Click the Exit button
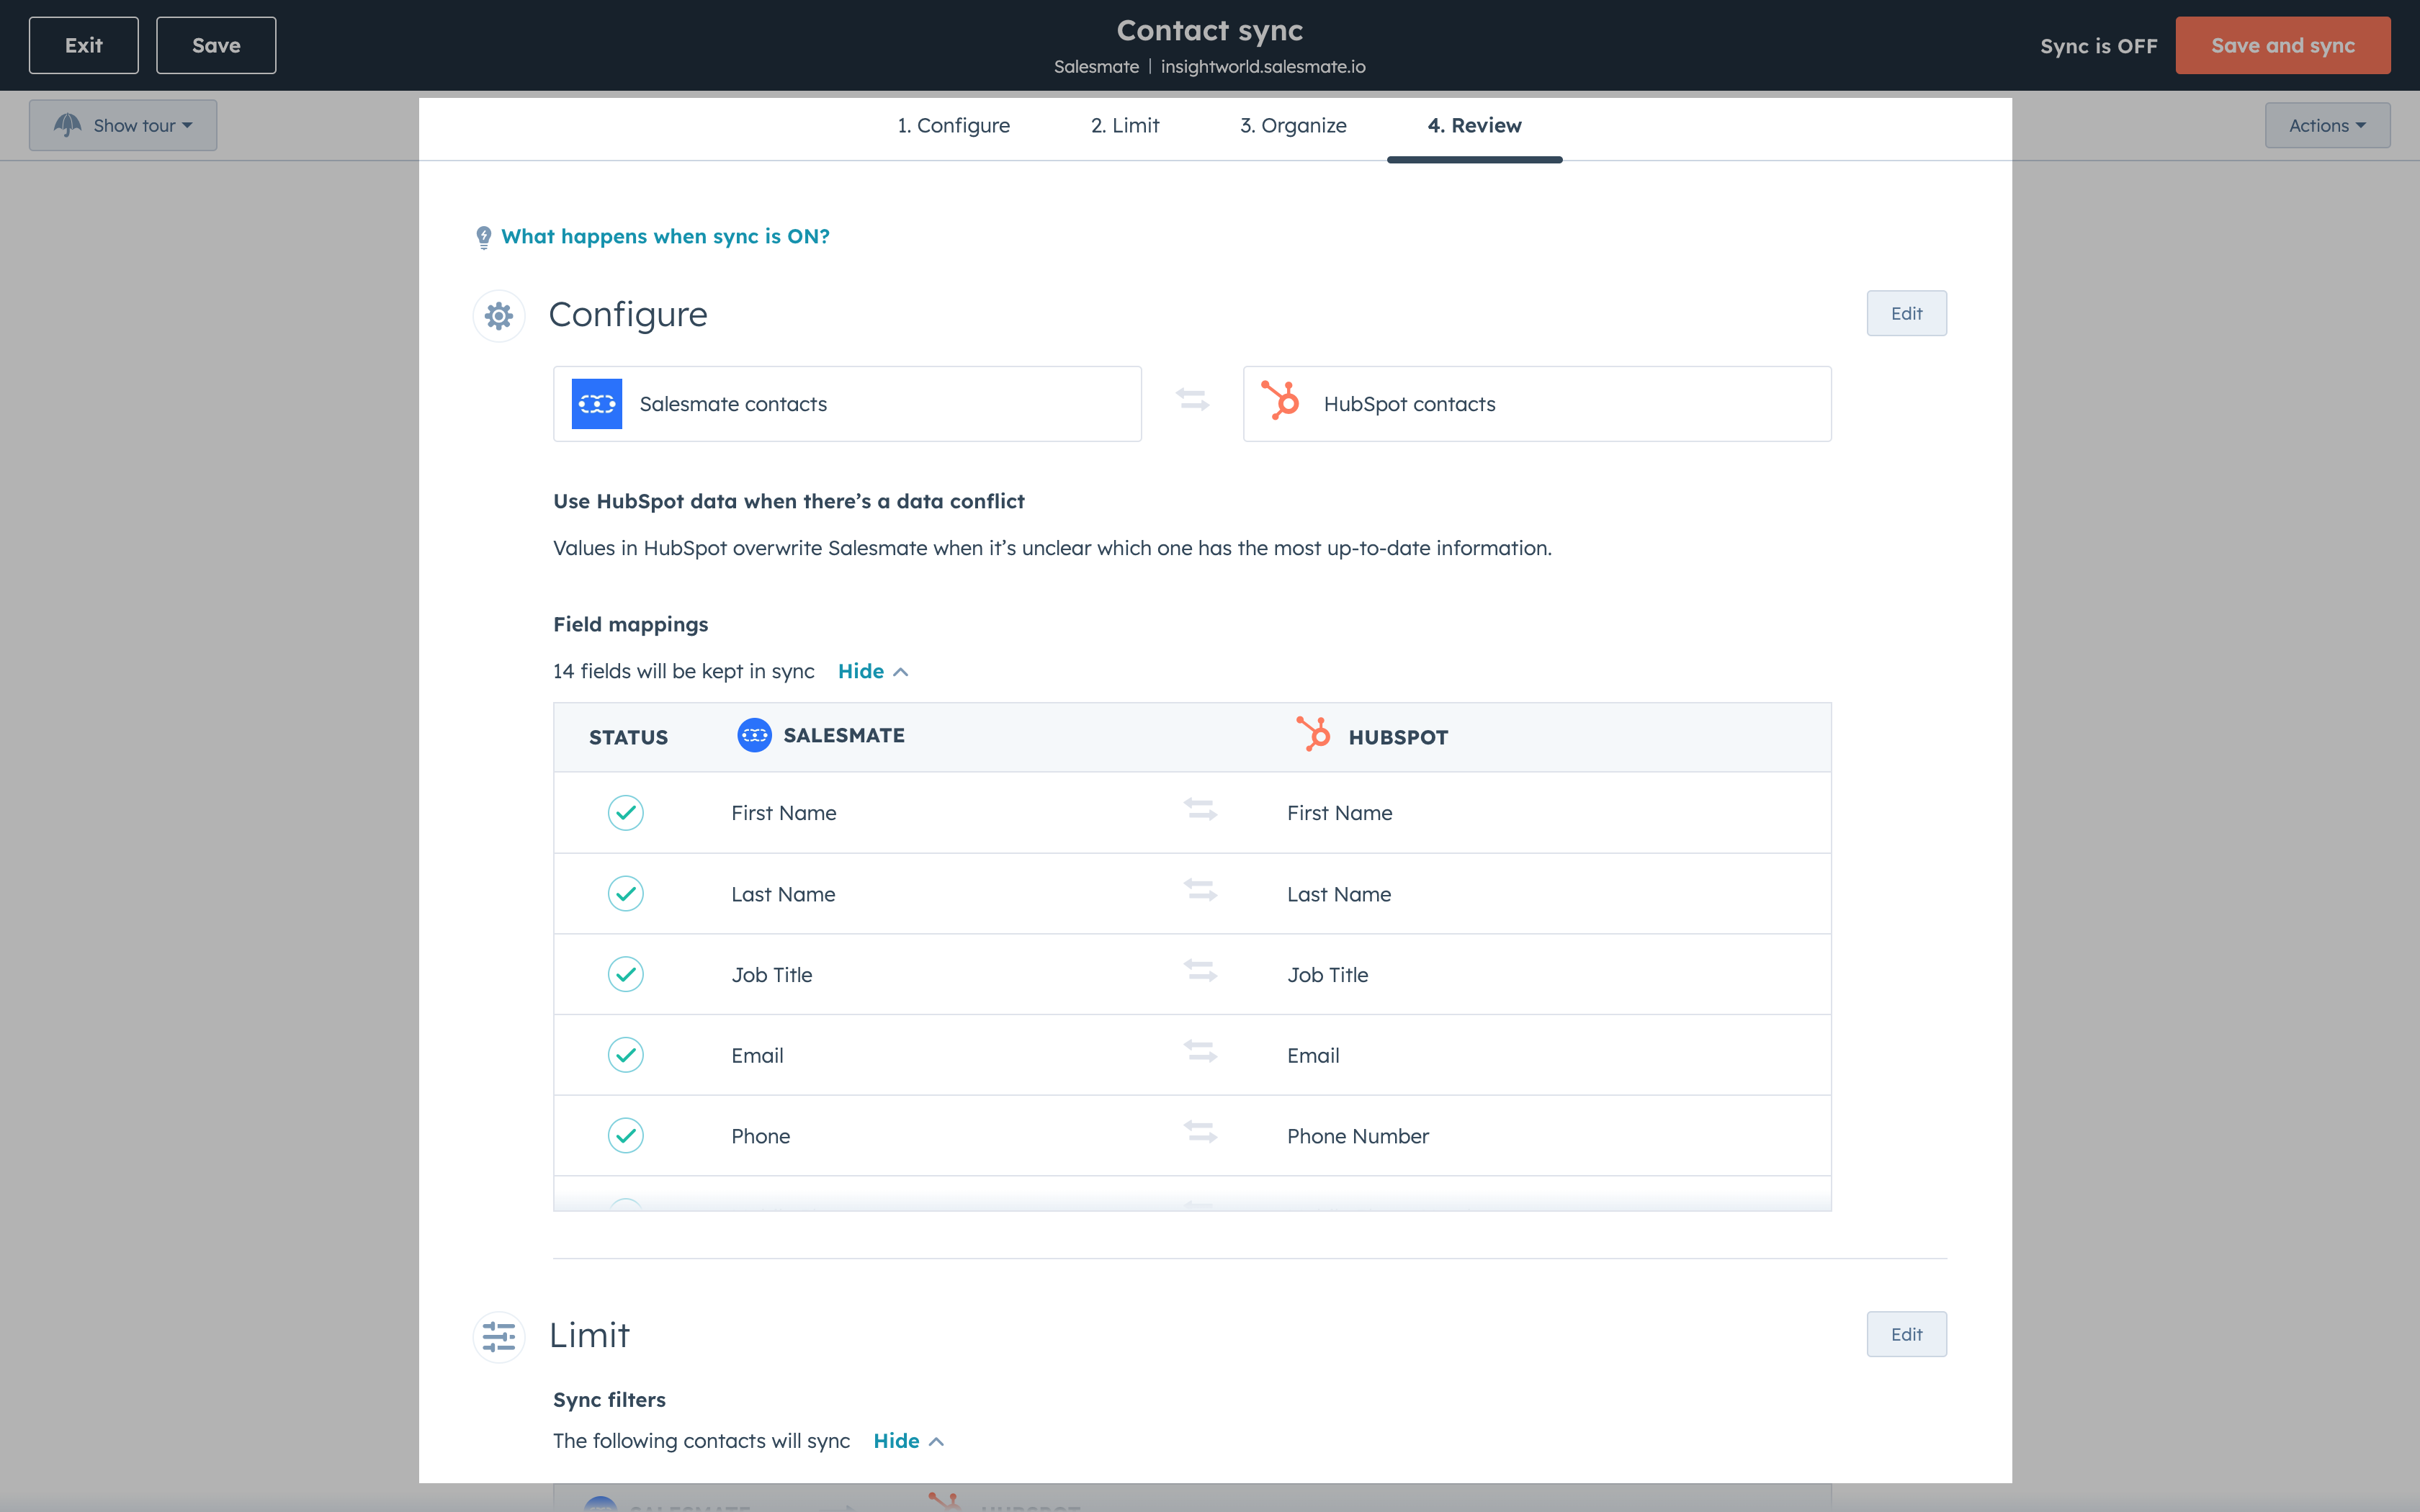The width and height of the screenshot is (2420, 1512). (x=84, y=45)
